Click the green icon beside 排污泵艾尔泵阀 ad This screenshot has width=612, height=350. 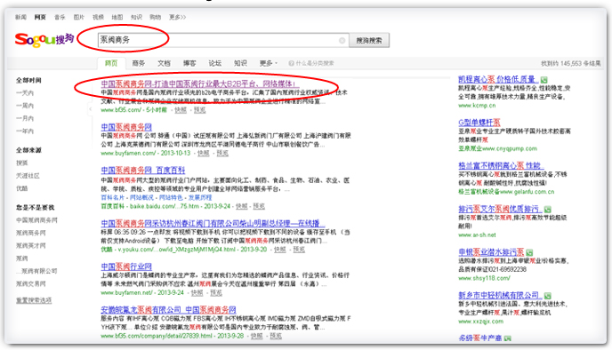point(548,210)
